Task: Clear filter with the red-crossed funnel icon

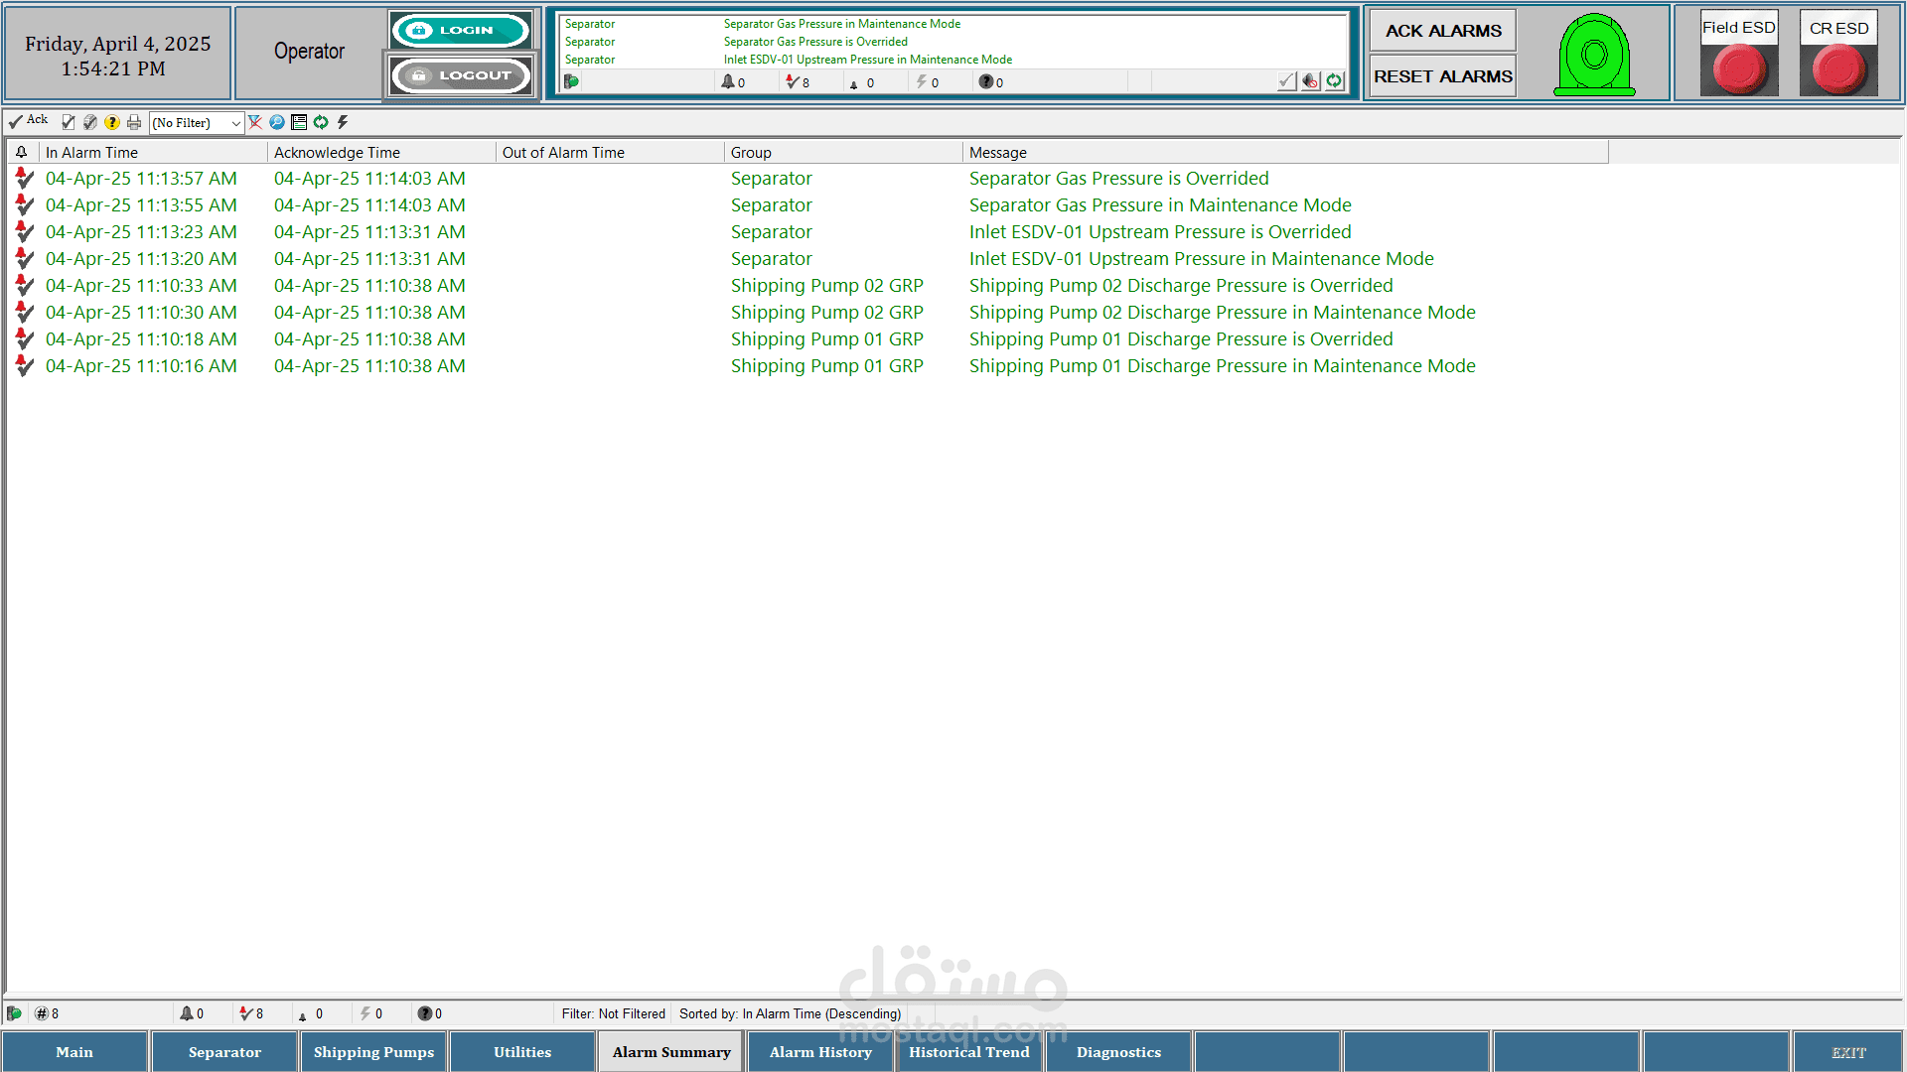Action: click(x=255, y=122)
